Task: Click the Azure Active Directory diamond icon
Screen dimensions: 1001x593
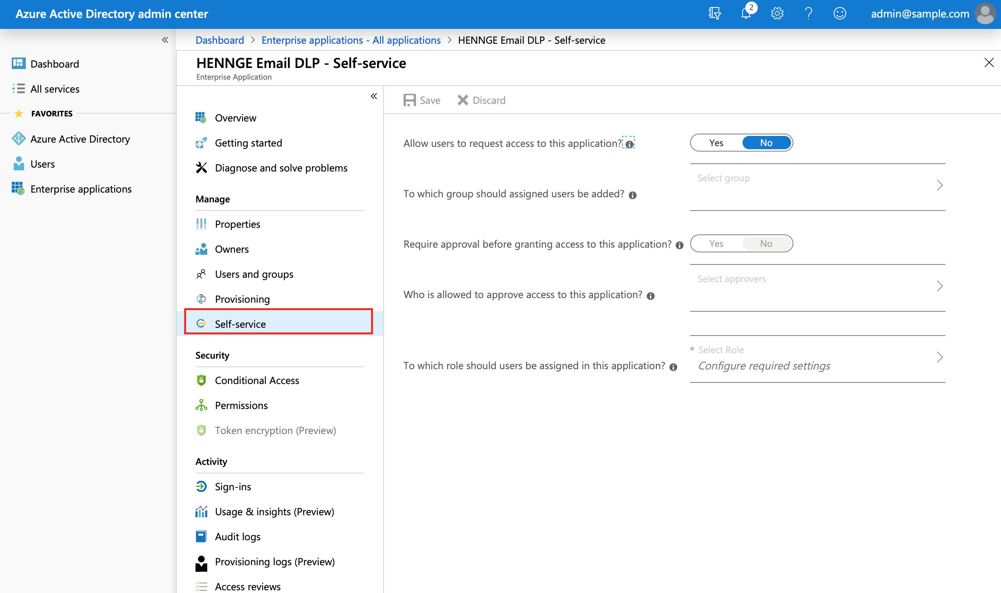Action: pyautogui.click(x=18, y=139)
